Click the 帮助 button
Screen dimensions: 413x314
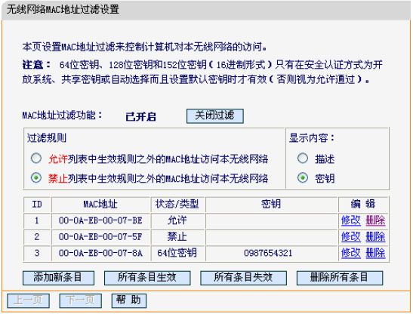[x=129, y=300]
